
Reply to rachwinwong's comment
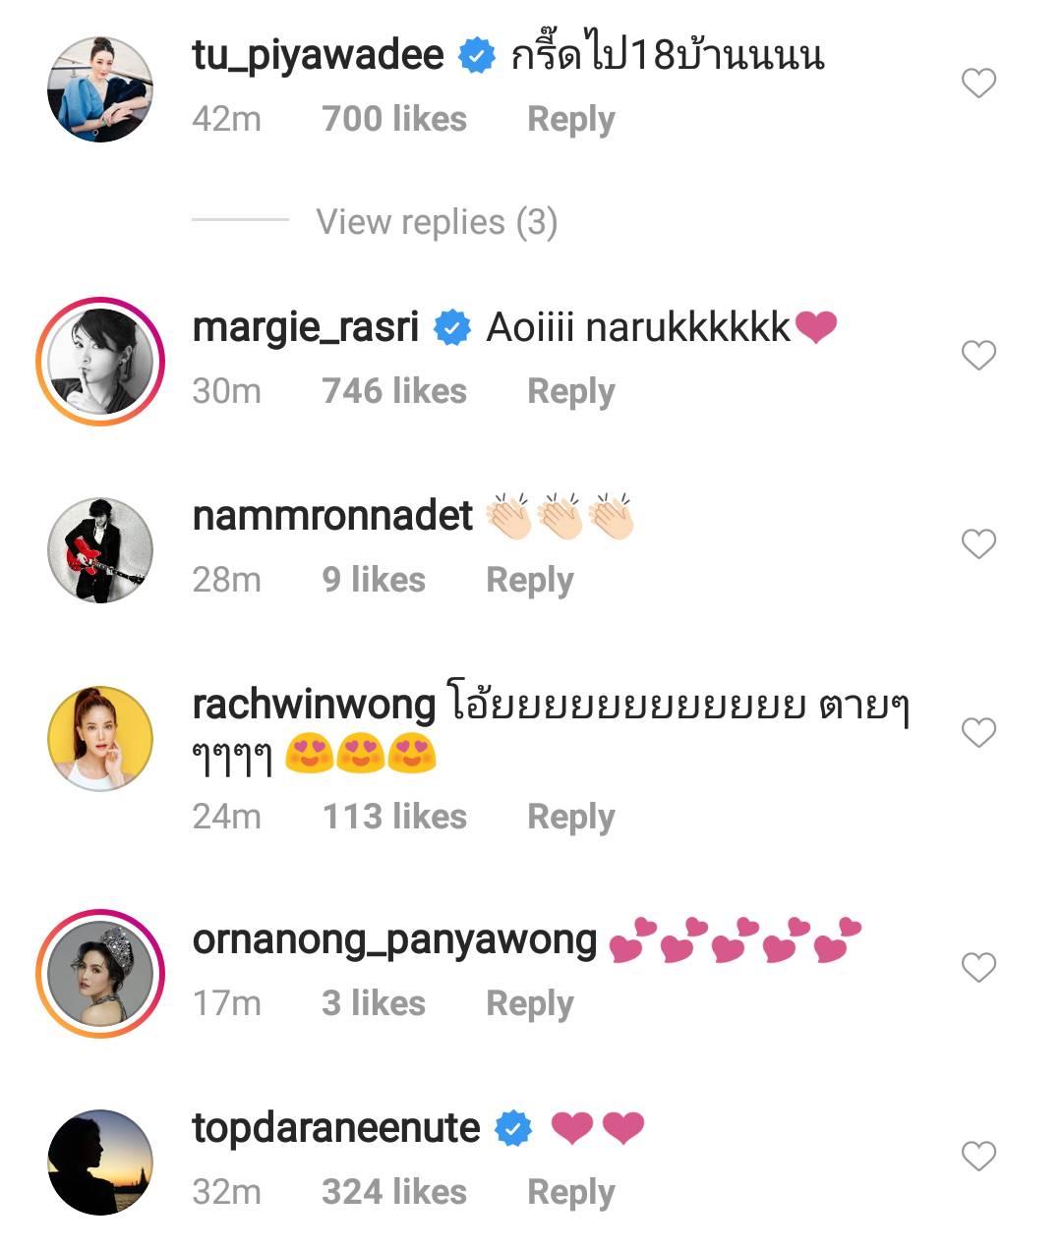click(570, 817)
